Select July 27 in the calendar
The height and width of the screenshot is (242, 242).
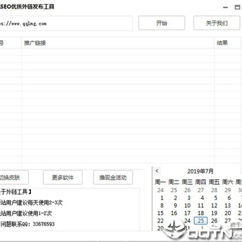click(228, 220)
